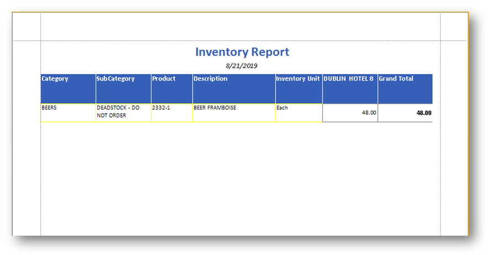Screen dimensions: 491x255
Task: Click the Inventory Report title
Action: point(242,52)
